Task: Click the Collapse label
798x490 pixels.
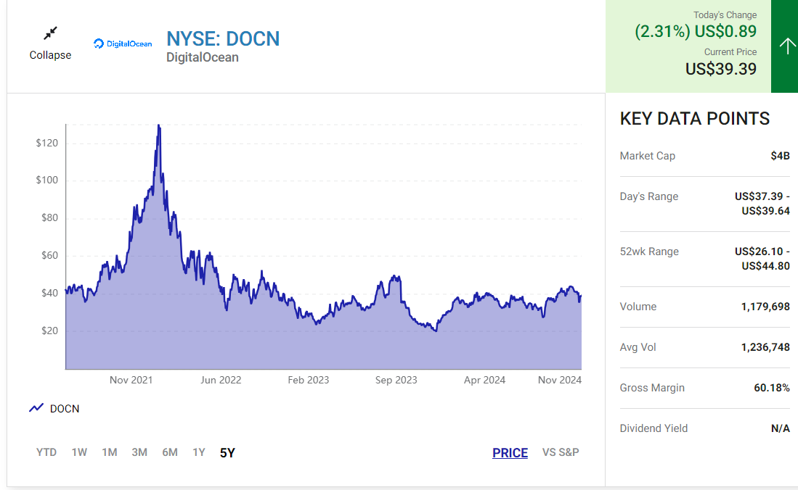Action: coord(50,55)
